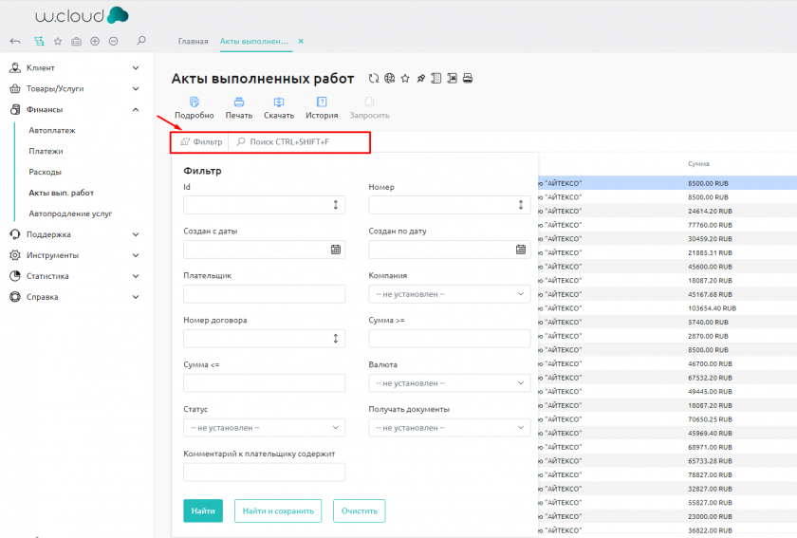
Task: Add page to favorites via title star icon
Action: (405, 79)
